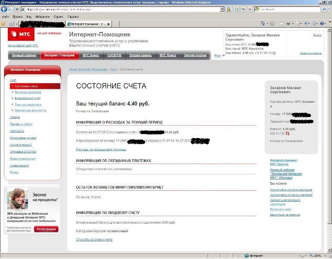The height and width of the screenshot is (259, 332).
Task: Click the Print icon in command bar
Action: [x=288, y=24]
